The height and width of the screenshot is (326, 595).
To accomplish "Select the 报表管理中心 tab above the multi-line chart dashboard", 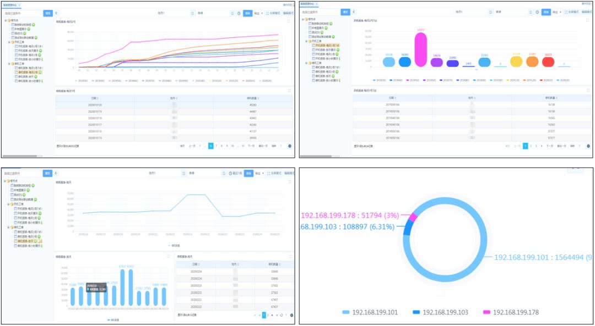I will coord(10,4).
